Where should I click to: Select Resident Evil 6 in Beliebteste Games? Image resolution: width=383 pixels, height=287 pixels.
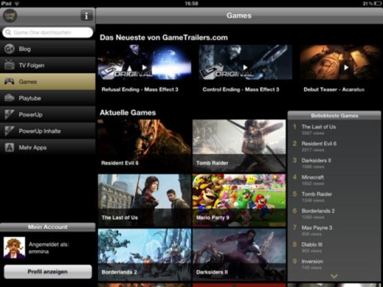pos(334,147)
